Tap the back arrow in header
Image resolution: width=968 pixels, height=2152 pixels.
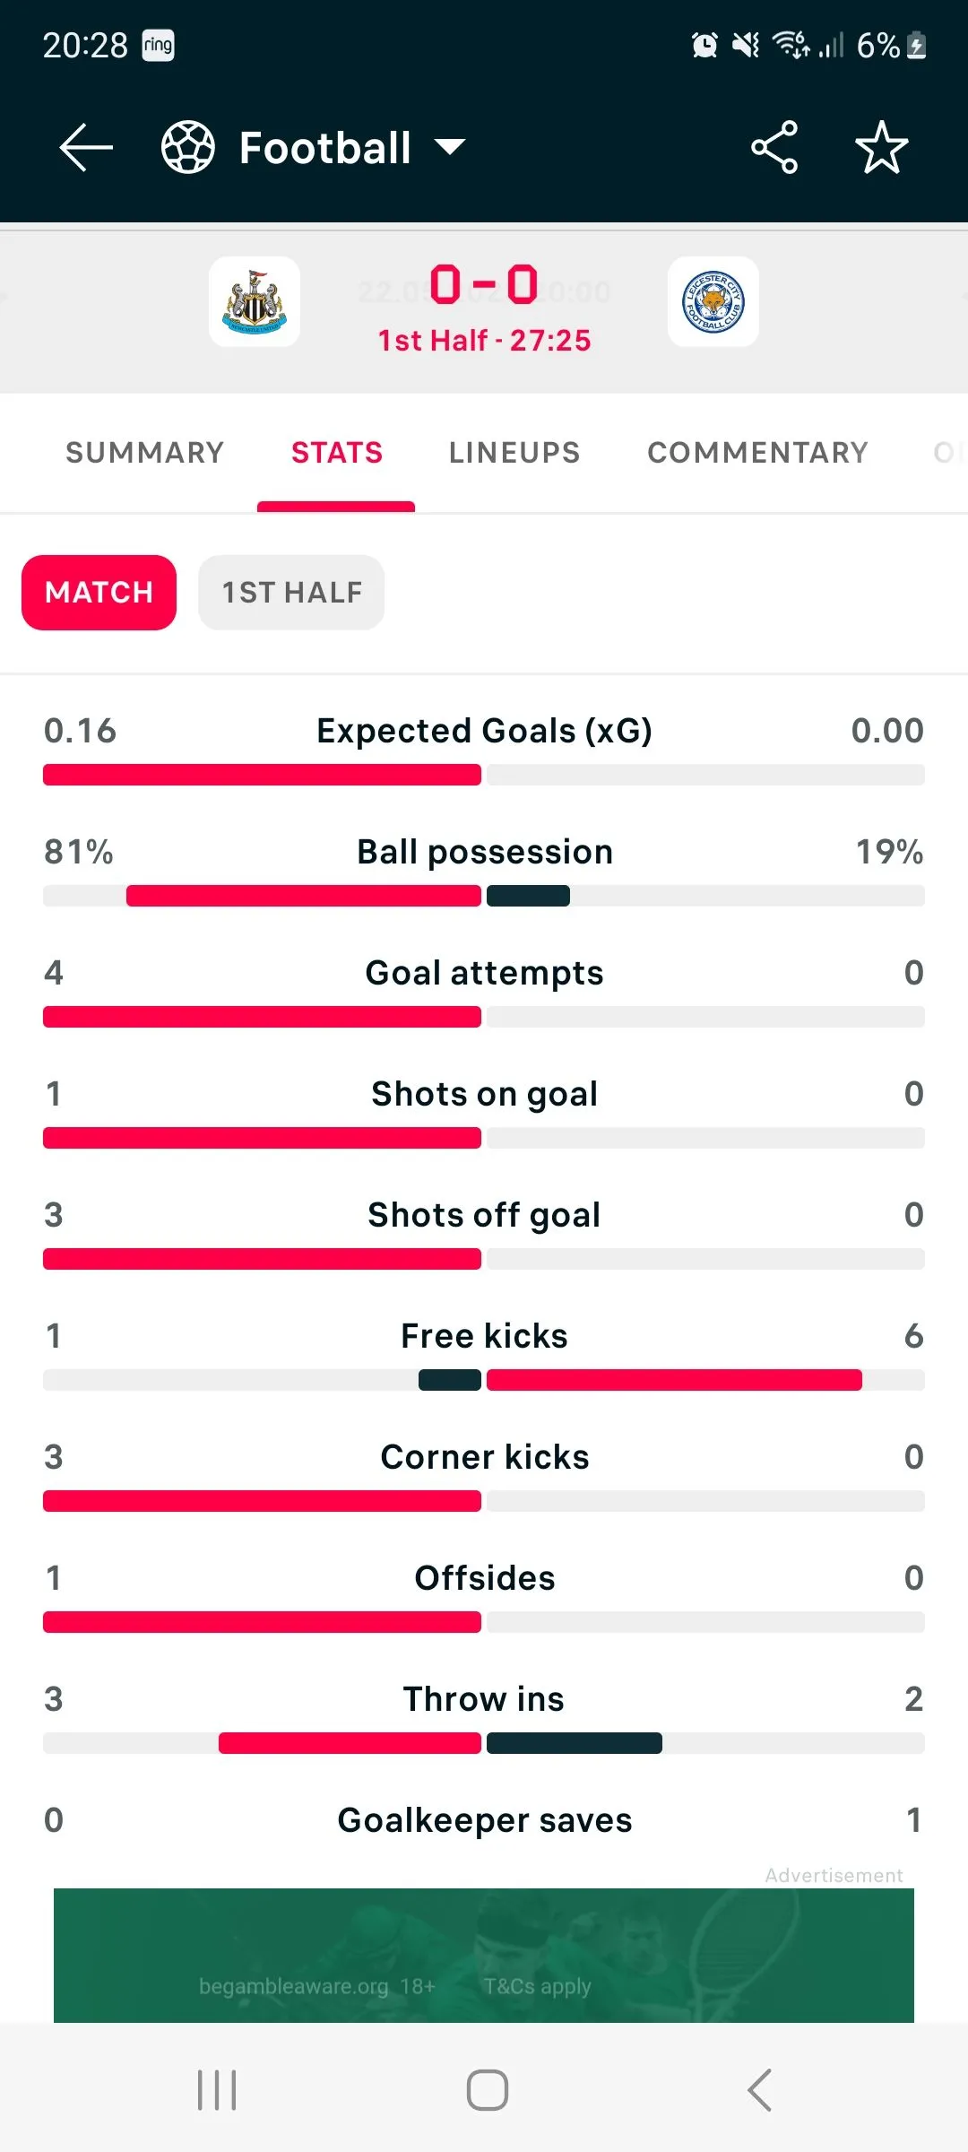[86, 148]
